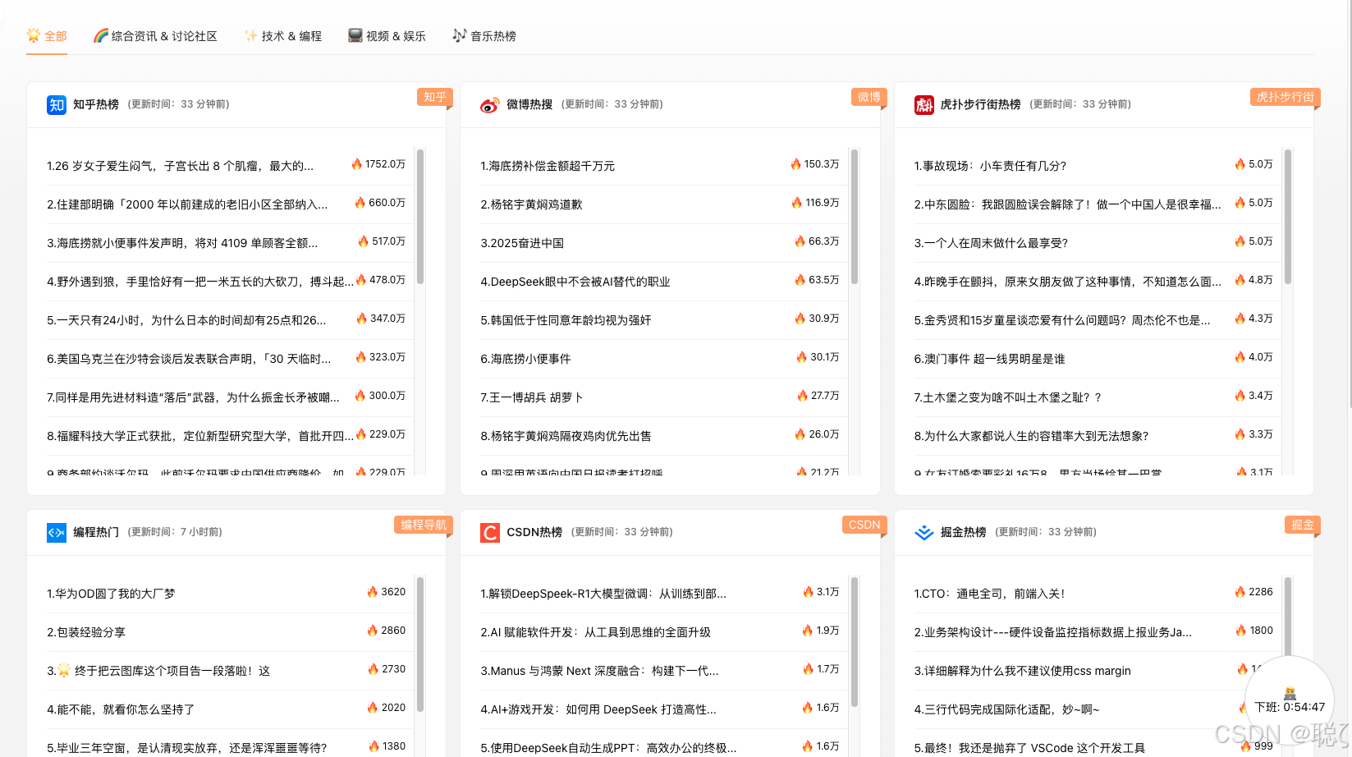The image size is (1352, 757).
Task: Open Zhihu item 美国乌克兰在沙特会谈后发表联合声明
Action: coord(189,359)
